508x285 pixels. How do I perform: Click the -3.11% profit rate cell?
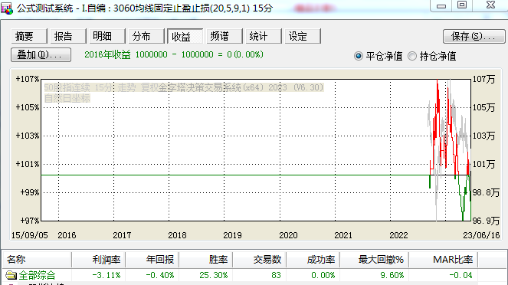click(107, 275)
